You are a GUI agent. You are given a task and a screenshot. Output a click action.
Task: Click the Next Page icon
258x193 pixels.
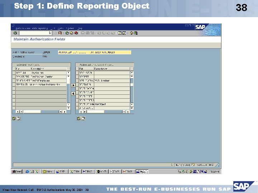[108, 33]
